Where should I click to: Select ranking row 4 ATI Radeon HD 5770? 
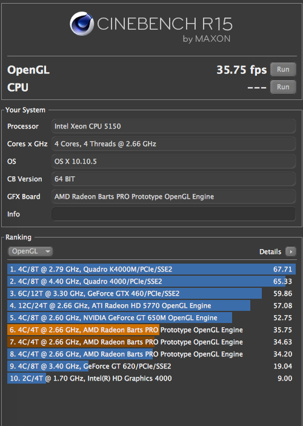click(151, 305)
